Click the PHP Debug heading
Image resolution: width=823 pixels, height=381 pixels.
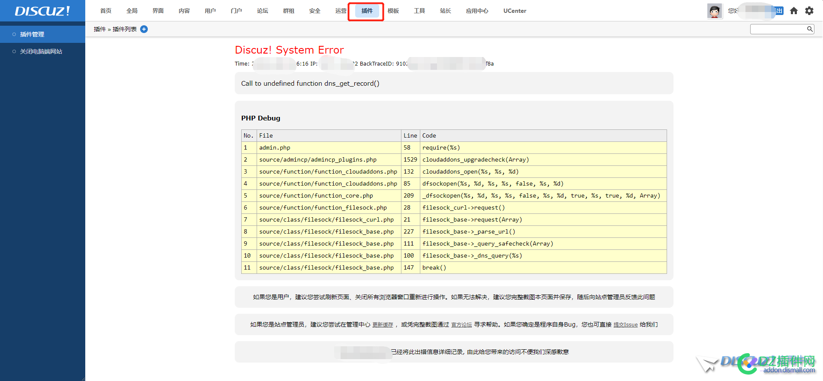[260, 118]
